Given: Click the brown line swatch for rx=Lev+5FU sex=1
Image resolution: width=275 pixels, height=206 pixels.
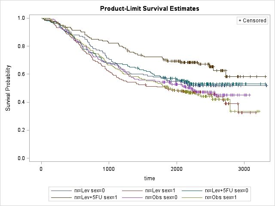Looking at the screenshot, I should [60, 197].
